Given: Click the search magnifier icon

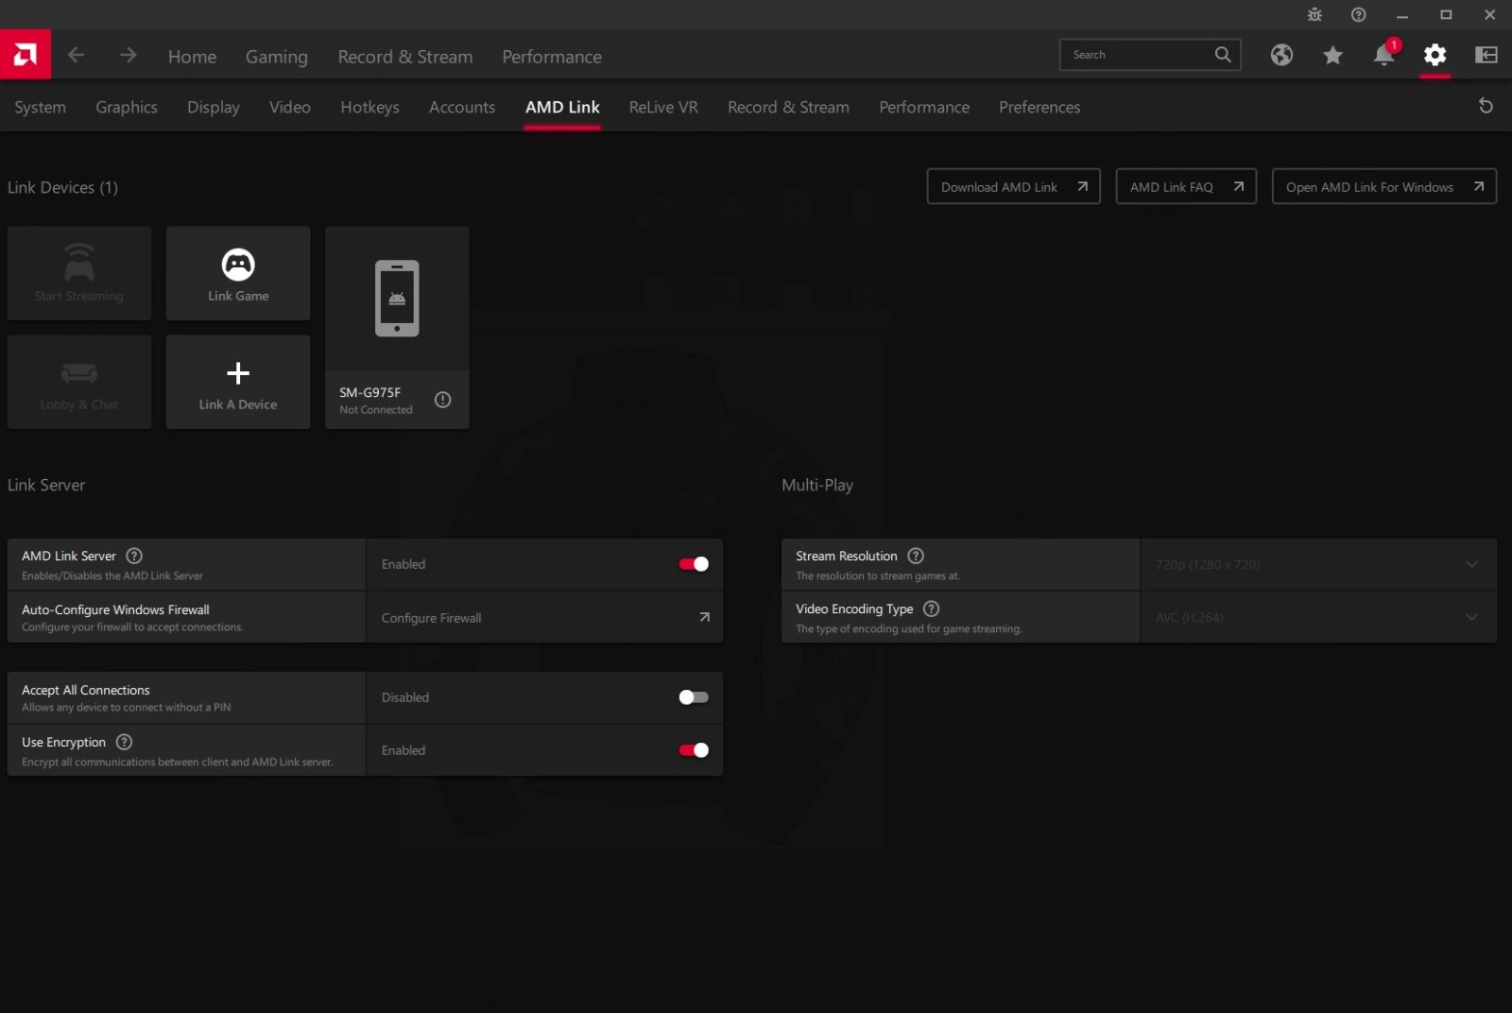Looking at the screenshot, I should pos(1222,55).
